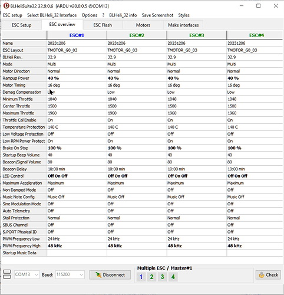Viewport: 284px width, 295px height.
Task: Open the ESC setup menu
Action: coord(12,15)
